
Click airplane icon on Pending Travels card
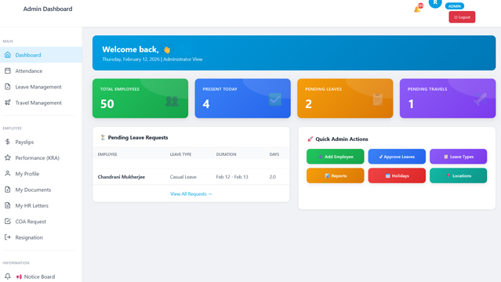coord(480,99)
